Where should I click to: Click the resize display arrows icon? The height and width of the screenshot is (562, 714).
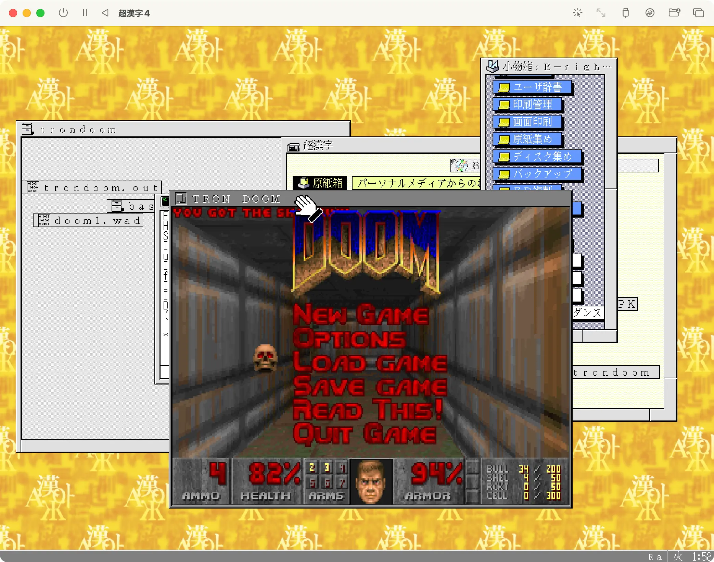point(601,13)
